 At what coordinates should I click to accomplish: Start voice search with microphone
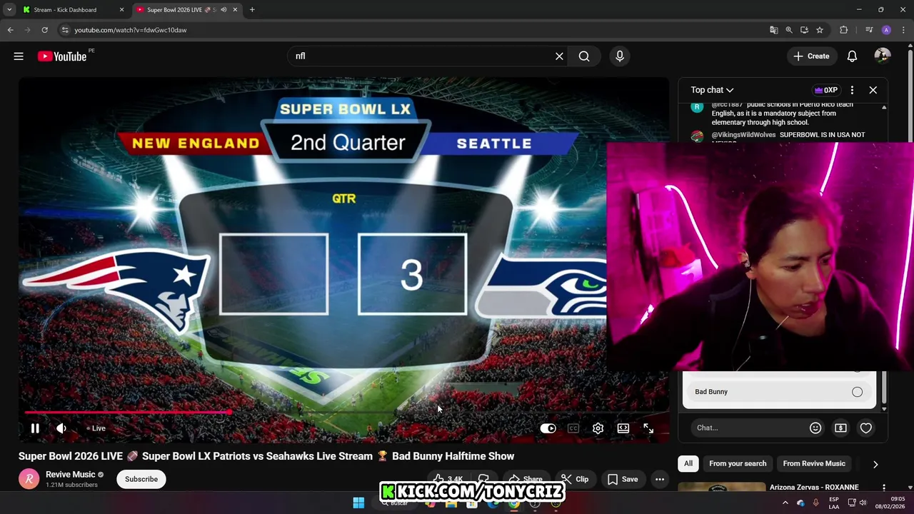(x=620, y=56)
